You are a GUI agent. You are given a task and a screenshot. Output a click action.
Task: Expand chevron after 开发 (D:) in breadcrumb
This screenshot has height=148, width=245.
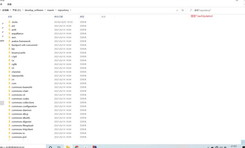coord(23,10)
